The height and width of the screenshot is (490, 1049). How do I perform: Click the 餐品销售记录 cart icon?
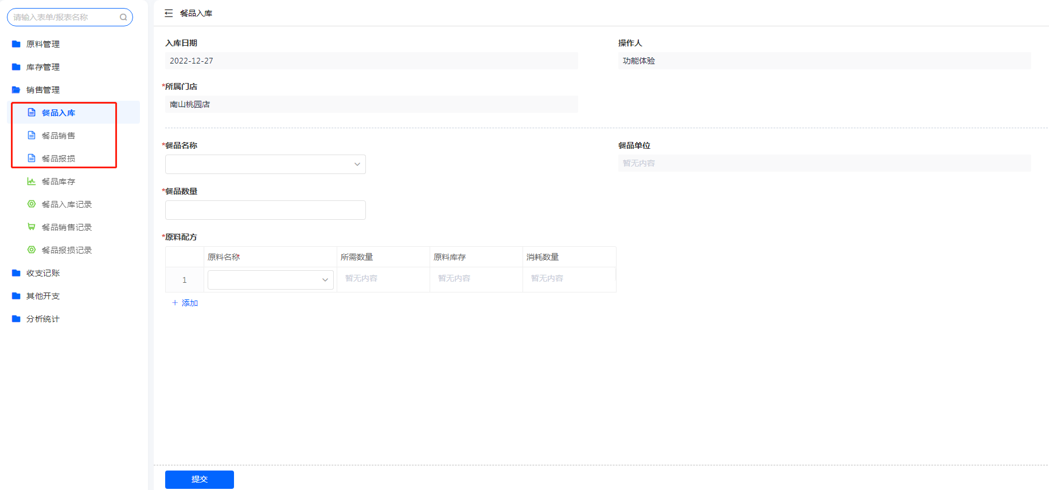point(32,227)
